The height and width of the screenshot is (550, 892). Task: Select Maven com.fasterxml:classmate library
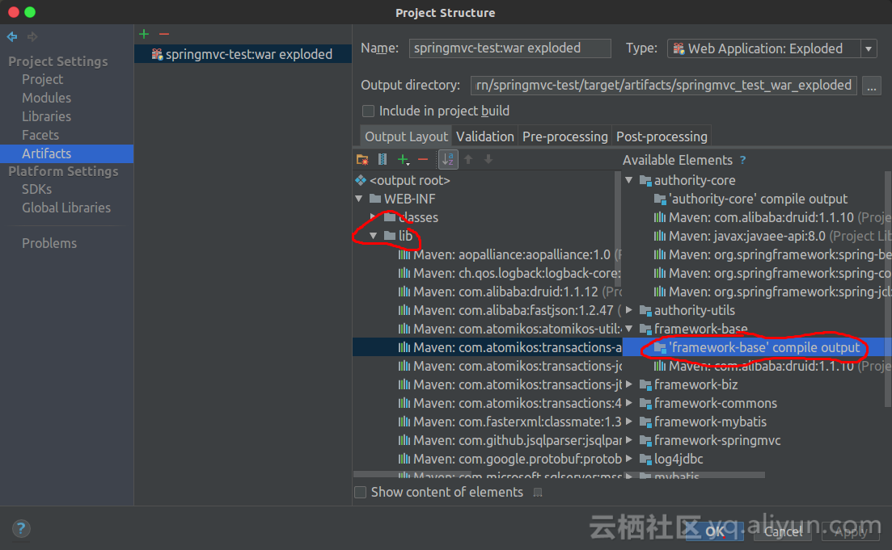point(509,422)
